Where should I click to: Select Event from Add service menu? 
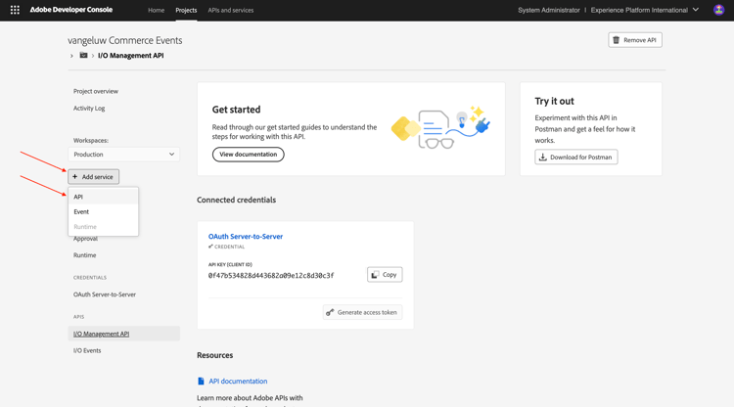(x=103, y=212)
